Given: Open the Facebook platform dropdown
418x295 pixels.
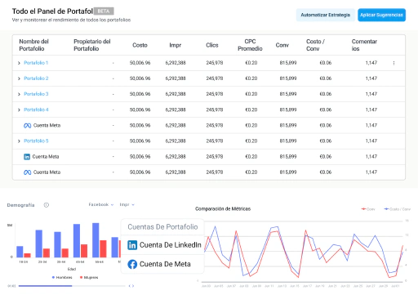Looking at the screenshot, I should 101,204.
